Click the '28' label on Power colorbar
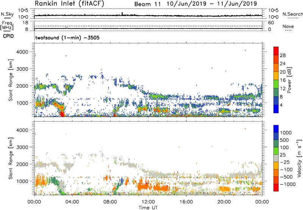The height and width of the screenshot is (210, 303). click(283, 55)
